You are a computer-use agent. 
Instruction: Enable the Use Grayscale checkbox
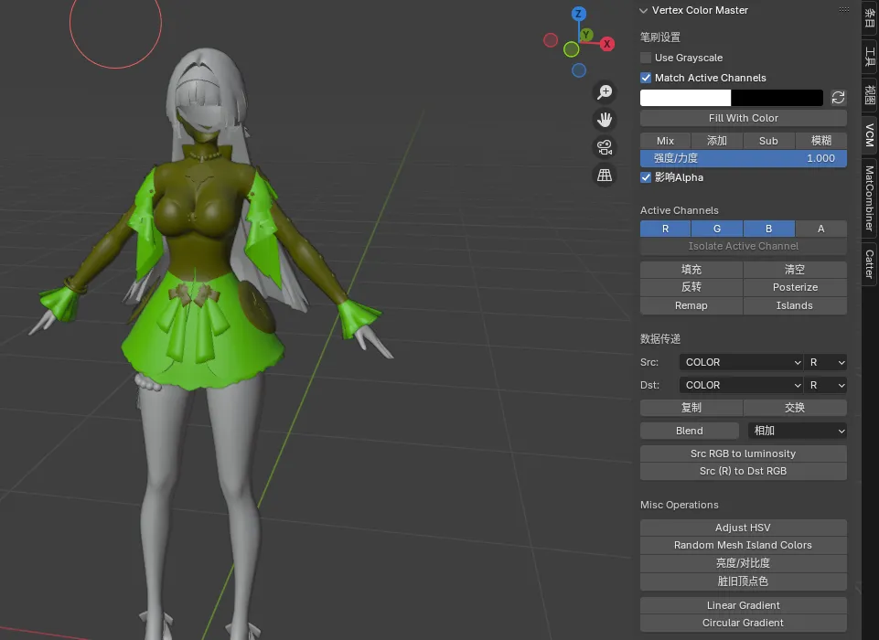646,58
